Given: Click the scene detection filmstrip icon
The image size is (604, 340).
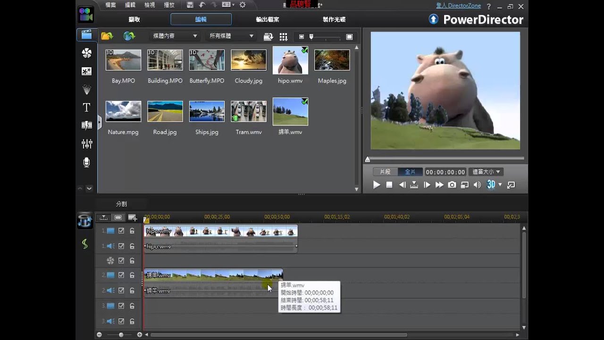Looking at the screenshot, I should coord(268,36).
